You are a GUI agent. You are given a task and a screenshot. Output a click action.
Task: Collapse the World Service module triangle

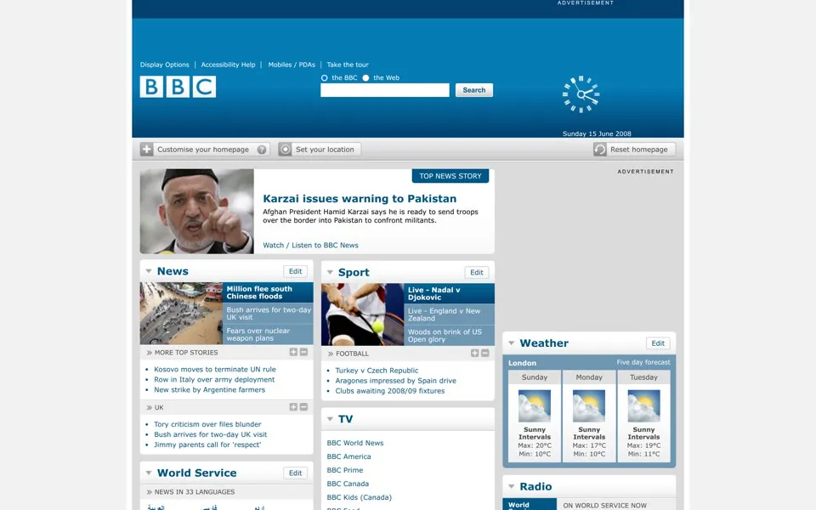(x=149, y=473)
